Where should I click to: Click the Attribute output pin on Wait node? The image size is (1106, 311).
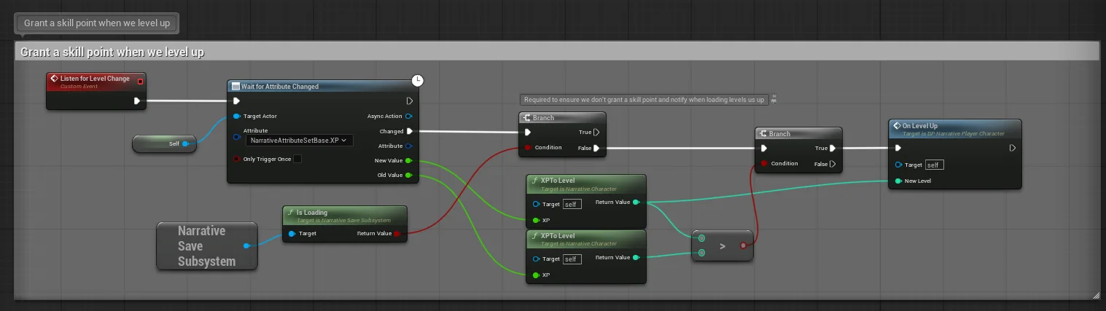pyautogui.click(x=408, y=146)
